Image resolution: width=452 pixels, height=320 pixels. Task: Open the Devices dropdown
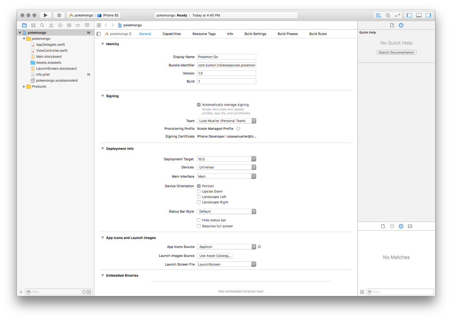[x=226, y=167]
